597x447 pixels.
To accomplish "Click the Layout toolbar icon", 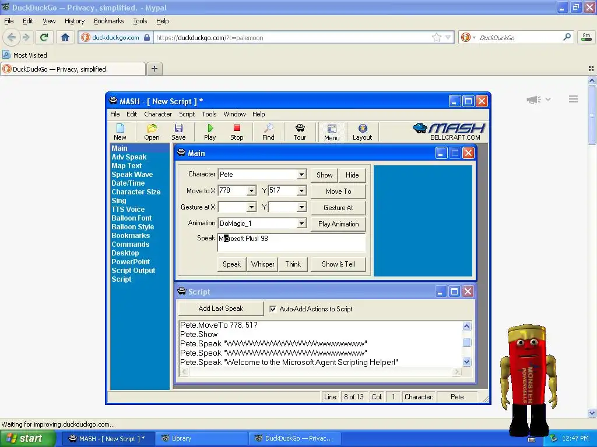I will [x=362, y=132].
